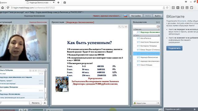This screenshot has width=198, height=111.
Task: Click the settings gear in VKontakte sidebar footer
Action: click(x=195, y=109)
